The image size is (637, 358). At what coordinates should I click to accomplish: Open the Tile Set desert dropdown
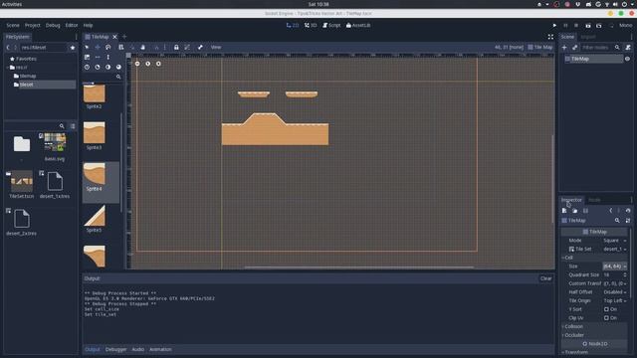click(x=614, y=249)
